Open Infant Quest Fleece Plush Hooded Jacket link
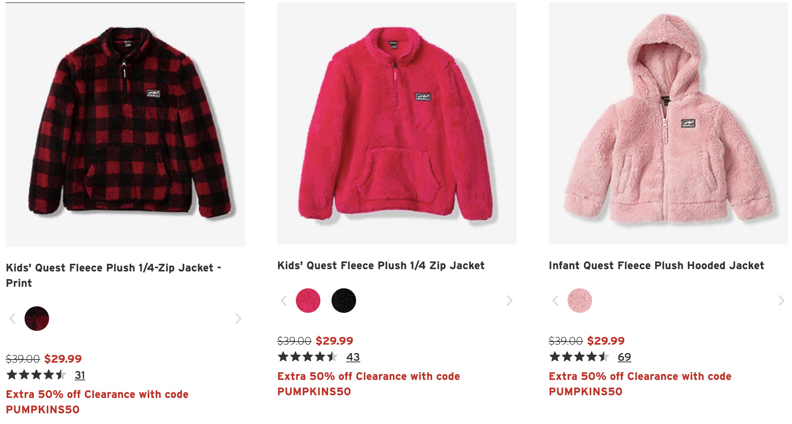 656,265
